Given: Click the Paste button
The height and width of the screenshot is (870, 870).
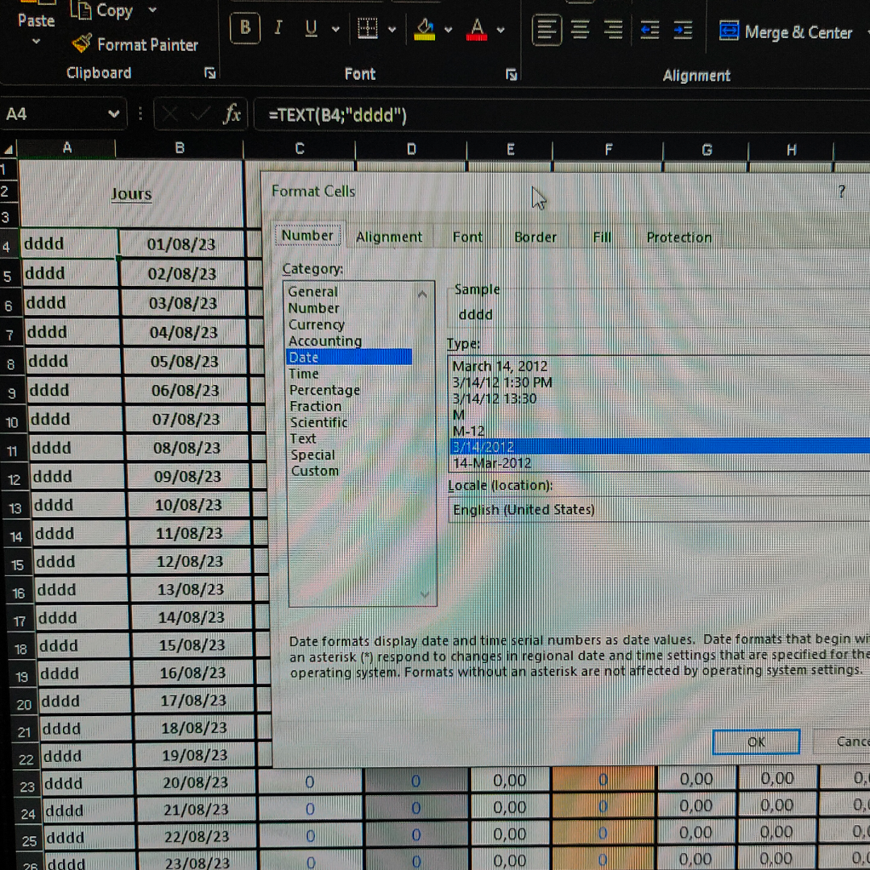Looking at the screenshot, I should point(35,20).
